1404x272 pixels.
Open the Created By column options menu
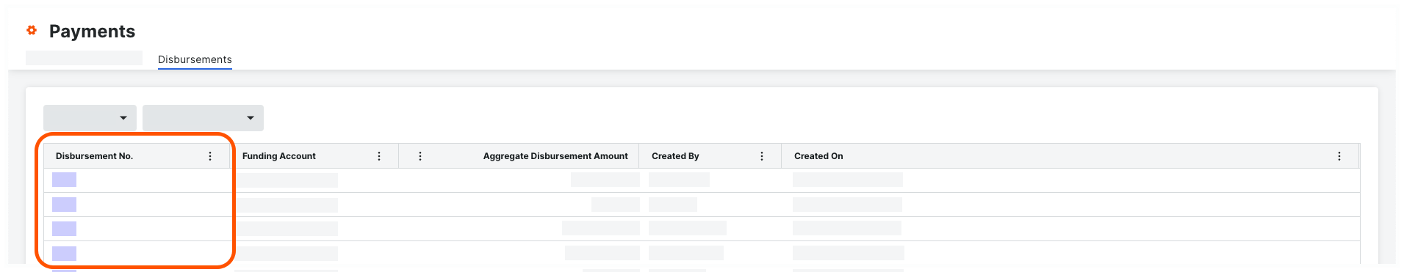[762, 156]
